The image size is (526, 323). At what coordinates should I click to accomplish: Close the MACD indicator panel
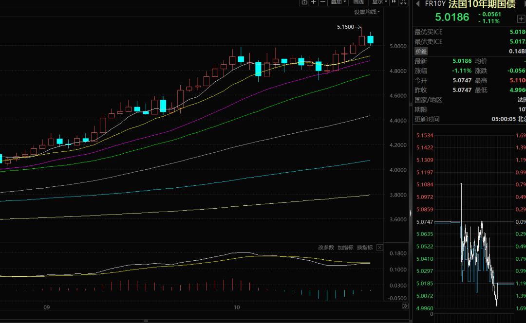pyautogui.click(x=380, y=248)
